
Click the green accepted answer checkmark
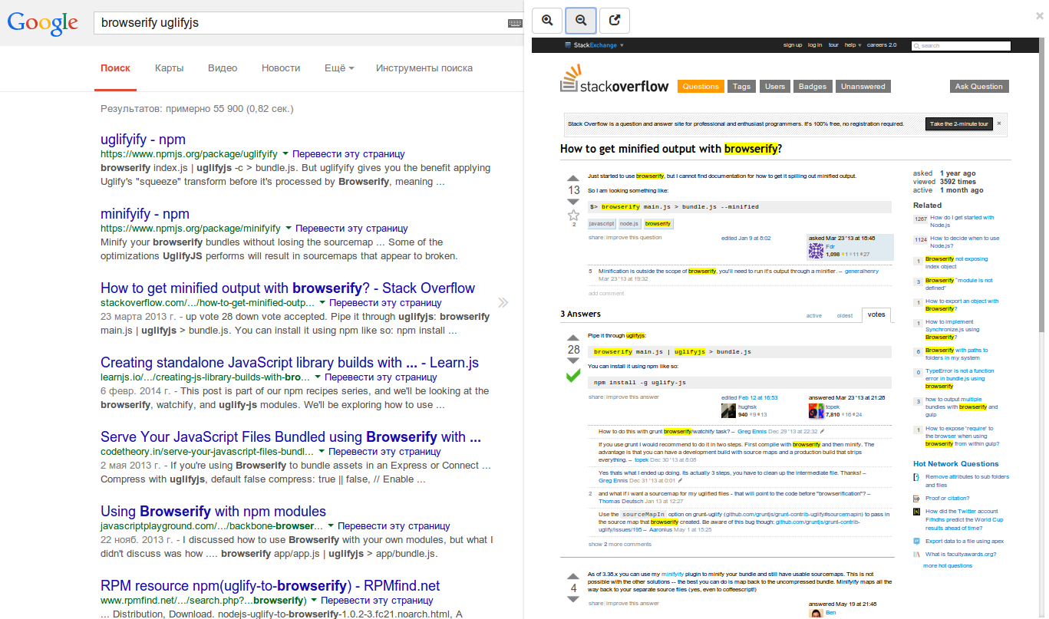[x=573, y=376]
